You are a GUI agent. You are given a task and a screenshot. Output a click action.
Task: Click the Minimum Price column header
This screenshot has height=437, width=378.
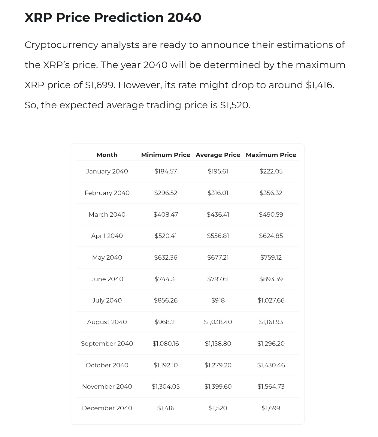click(165, 155)
